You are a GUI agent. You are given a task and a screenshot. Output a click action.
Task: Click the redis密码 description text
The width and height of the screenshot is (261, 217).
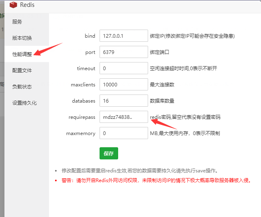[x=185, y=117]
